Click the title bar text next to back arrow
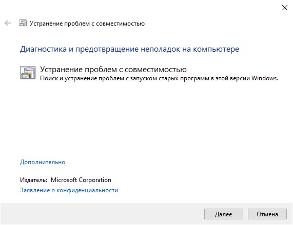Image resolution: width=293 pixels, height=225 pixels. click(87, 24)
